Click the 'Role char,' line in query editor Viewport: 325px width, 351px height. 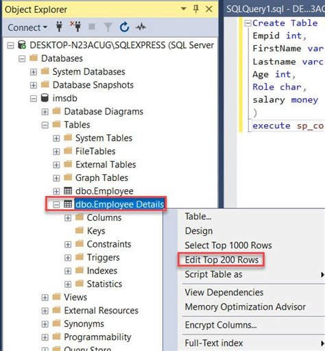click(279, 87)
